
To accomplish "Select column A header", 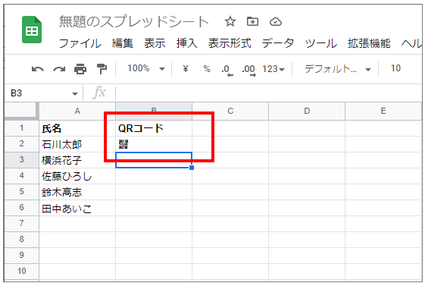I will tap(77, 111).
